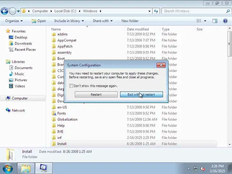Select the Globalization folder icon

pyautogui.click(x=54, y=119)
